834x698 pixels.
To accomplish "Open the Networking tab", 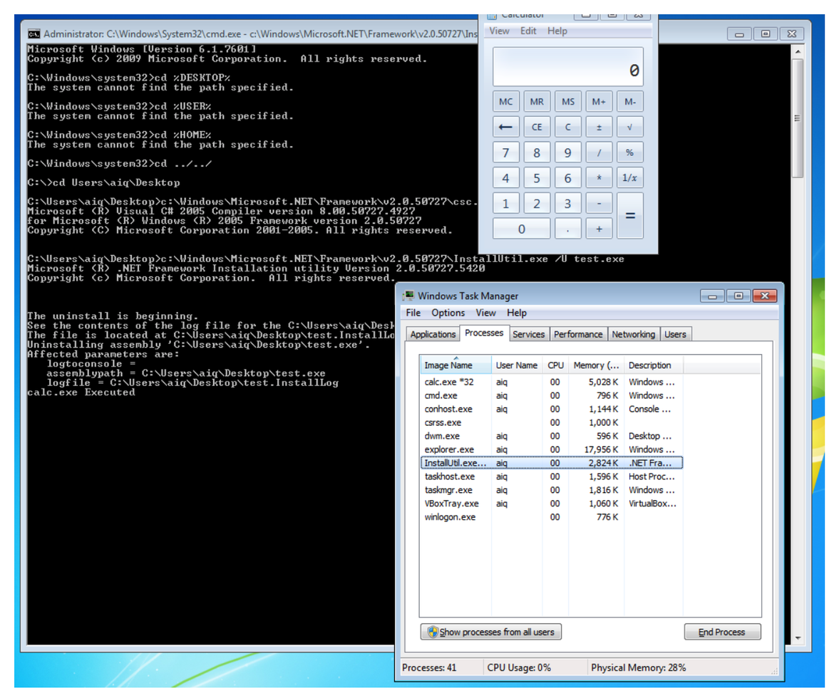I will (633, 334).
